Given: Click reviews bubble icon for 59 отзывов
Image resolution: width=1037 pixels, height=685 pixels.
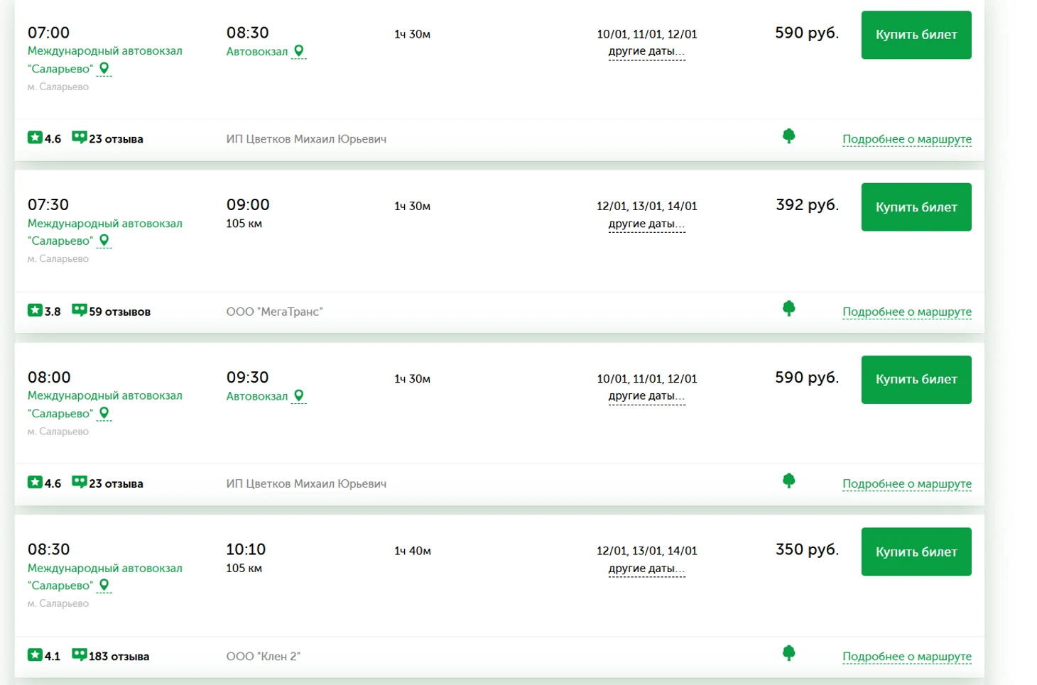Looking at the screenshot, I should pyautogui.click(x=80, y=310).
